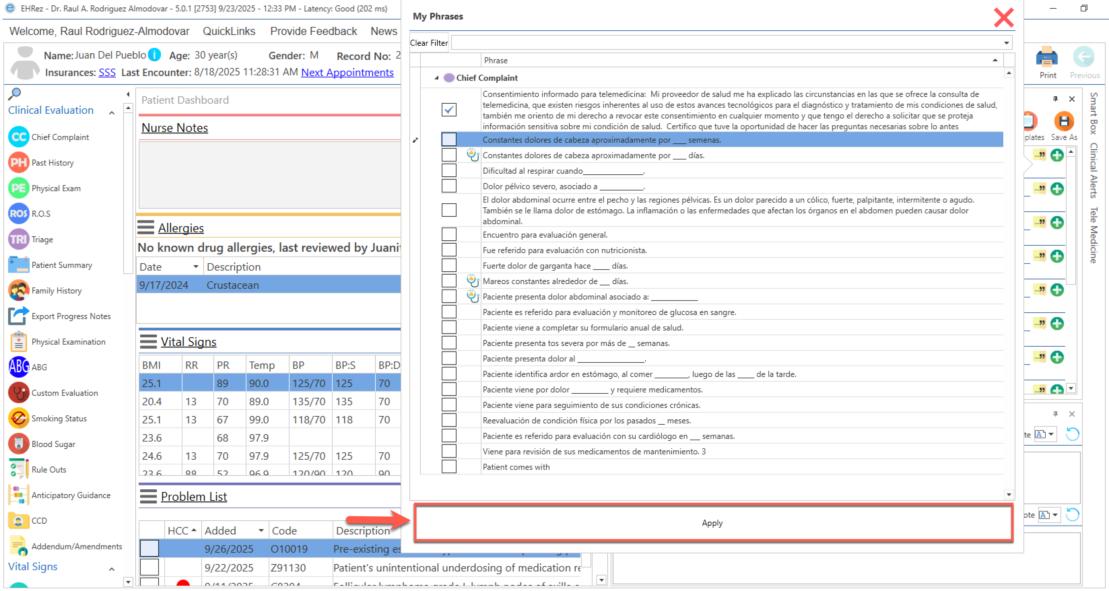The image size is (1109, 591).
Task: Collapse the Chief Complaint phrase group
Action: click(436, 78)
